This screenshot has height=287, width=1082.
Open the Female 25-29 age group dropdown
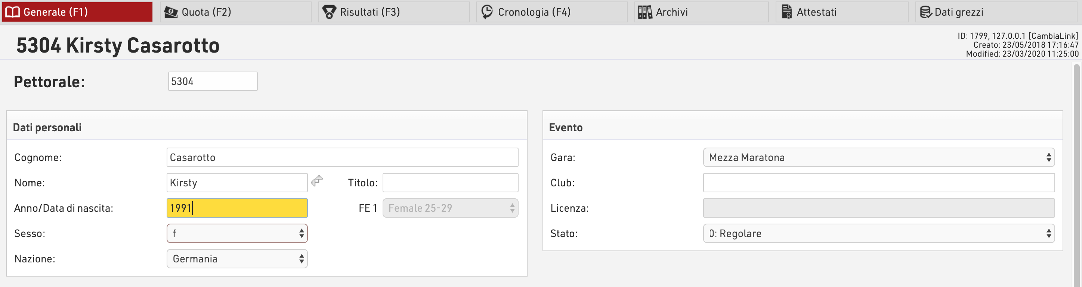click(x=450, y=208)
